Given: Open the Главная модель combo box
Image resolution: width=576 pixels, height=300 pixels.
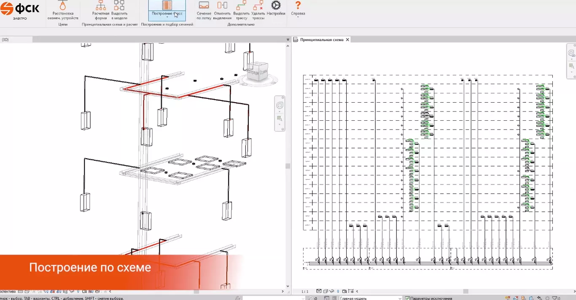Looking at the screenshot, I should pyautogui.click(x=371, y=298).
